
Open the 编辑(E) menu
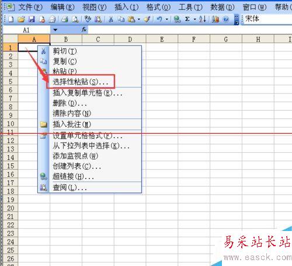tap(62, 7)
